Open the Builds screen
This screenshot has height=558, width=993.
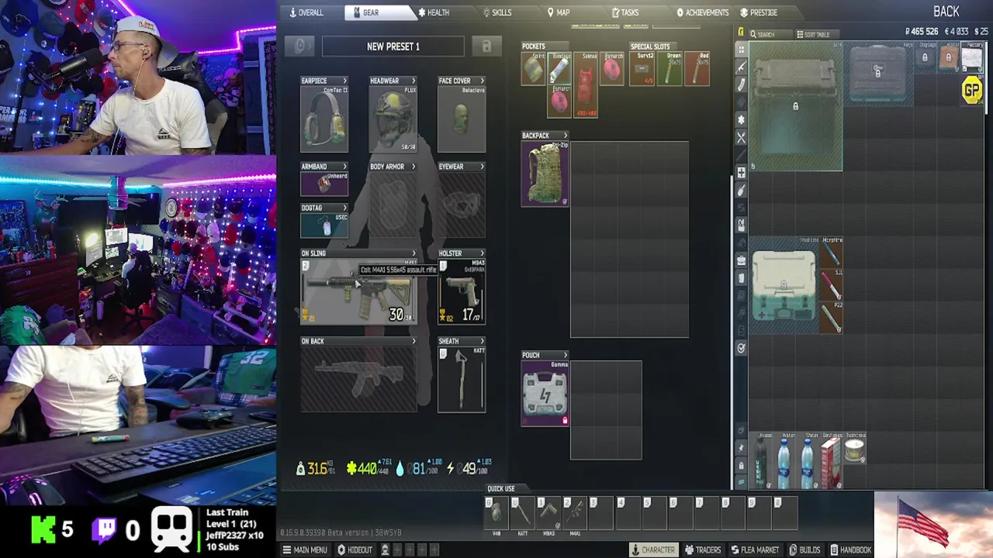(804, 549)
